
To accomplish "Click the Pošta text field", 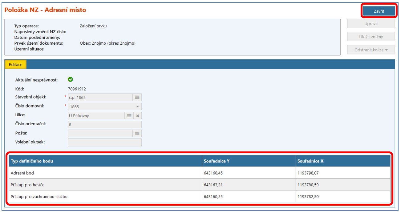I will [x=100, y=134].
